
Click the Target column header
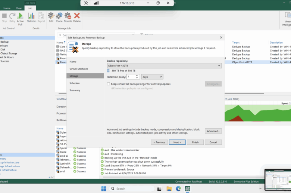(236, 43)
